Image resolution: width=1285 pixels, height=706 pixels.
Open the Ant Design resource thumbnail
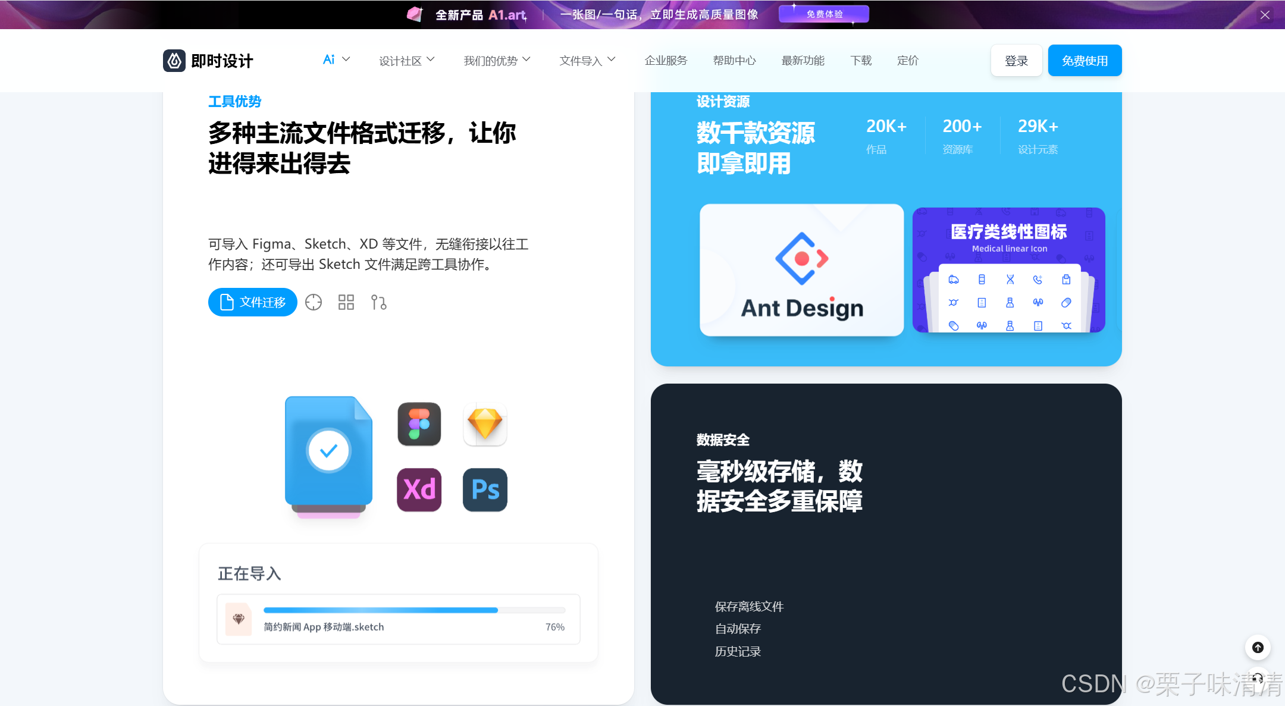coord(801,271)
